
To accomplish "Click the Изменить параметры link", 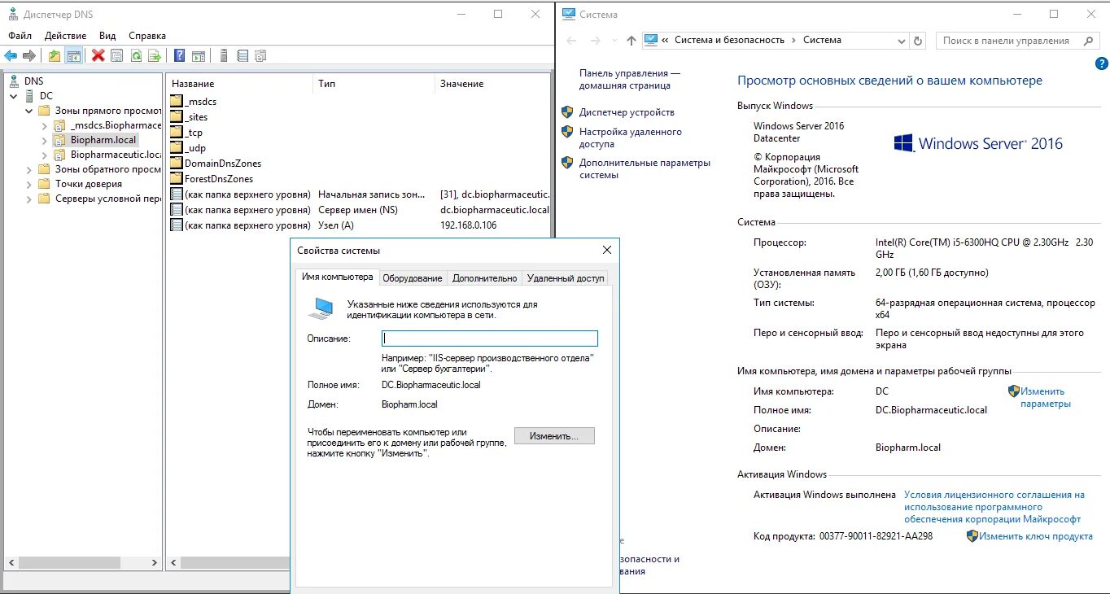I will coord(1046,397).
